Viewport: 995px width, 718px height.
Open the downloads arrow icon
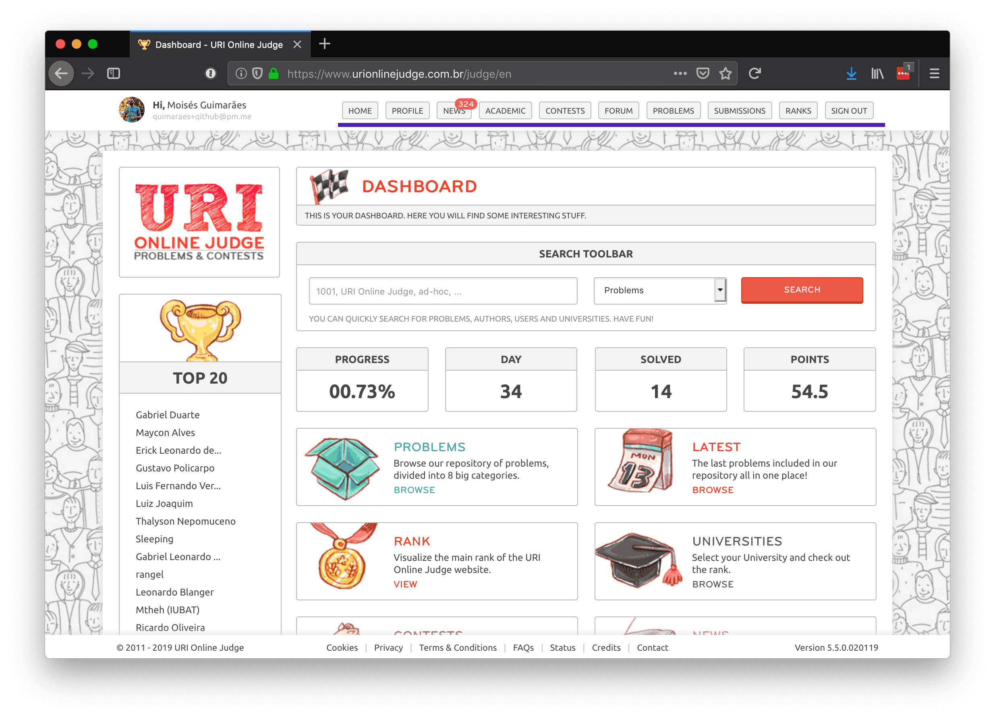click(x=852, y=73)
